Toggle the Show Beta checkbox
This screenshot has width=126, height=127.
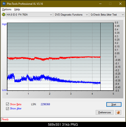[x=8, y=104]
